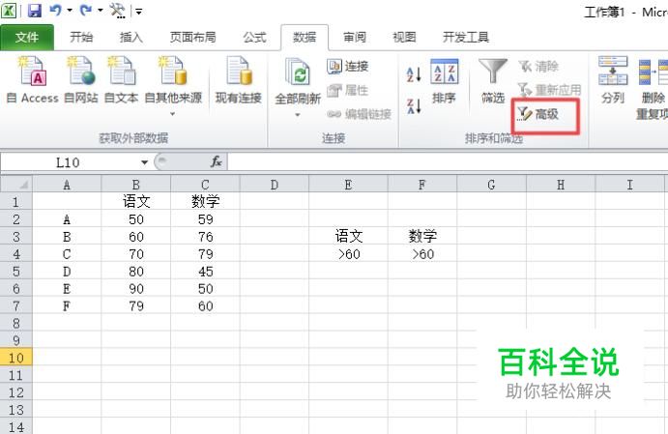Click 重新应用 filter button
The width and height of the screenshot is (668, 434).
(x=549, y=90)
